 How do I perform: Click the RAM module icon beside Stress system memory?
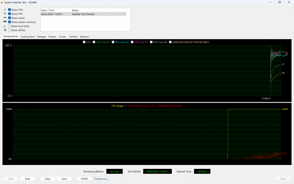pyautogui.click(x=5, y=22)
